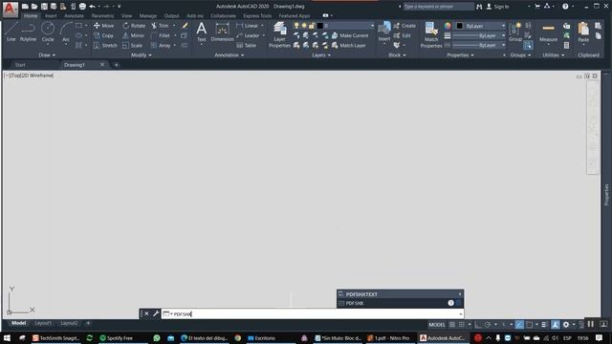The image size is (612, 344).
Task: Click Make Current layer button
Action: pyautogui.click(x=350, y=35)
